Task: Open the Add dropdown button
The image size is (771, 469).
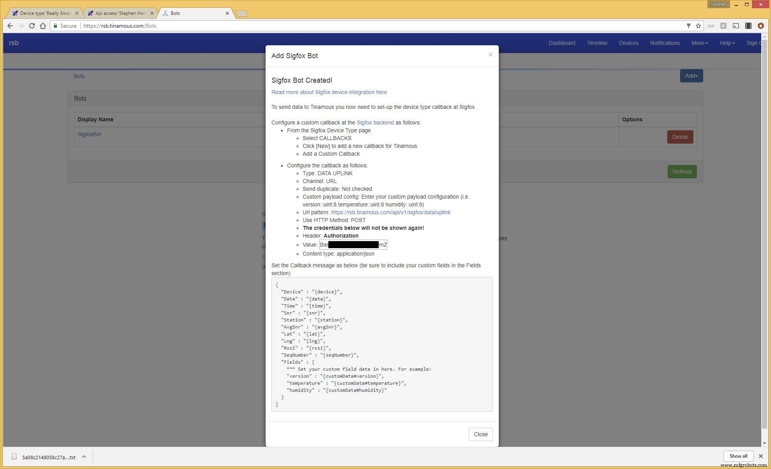Action: tap(691, 76)
